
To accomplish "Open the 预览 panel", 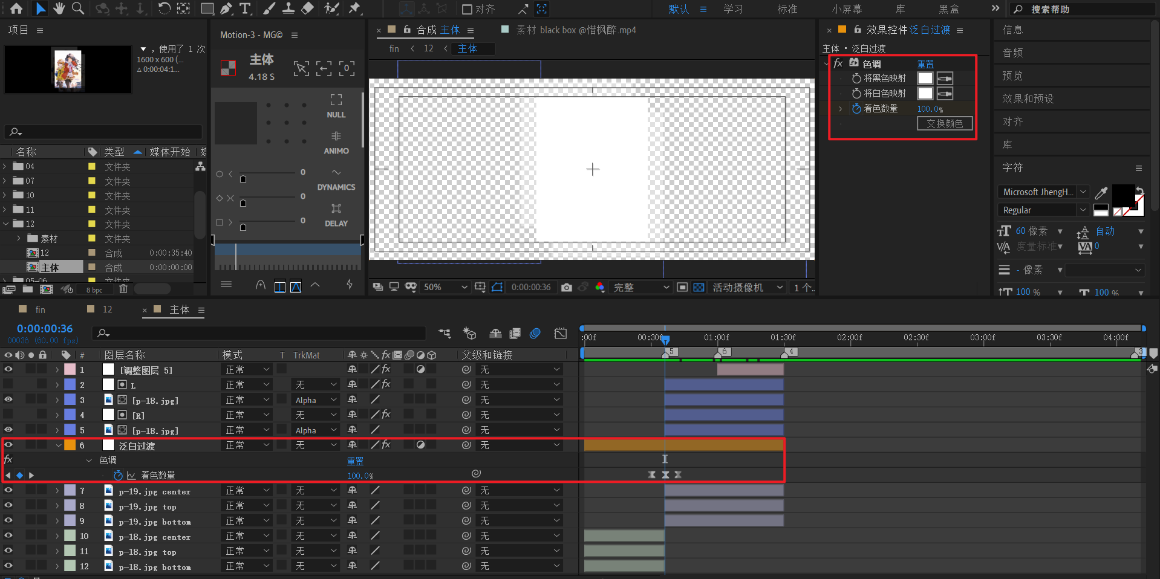I will point(1012,76).
